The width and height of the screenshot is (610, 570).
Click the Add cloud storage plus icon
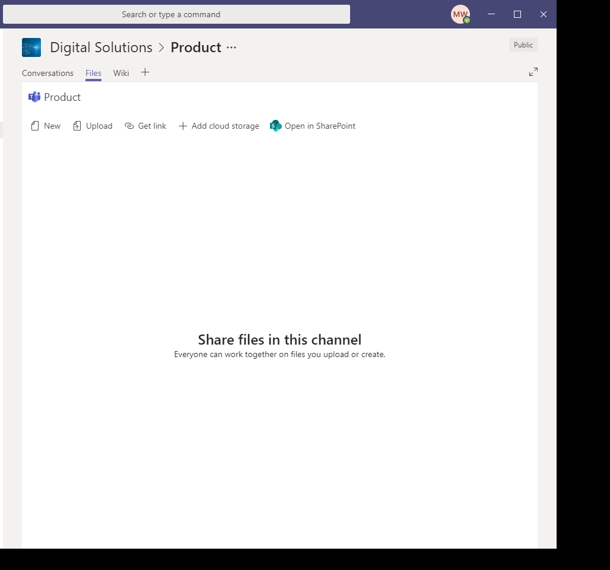pos(183,126)
